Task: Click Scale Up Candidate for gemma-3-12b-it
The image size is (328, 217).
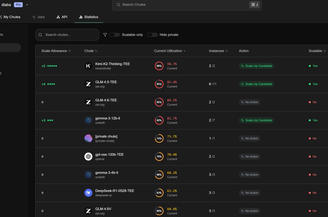Action: tap(256, 120)
